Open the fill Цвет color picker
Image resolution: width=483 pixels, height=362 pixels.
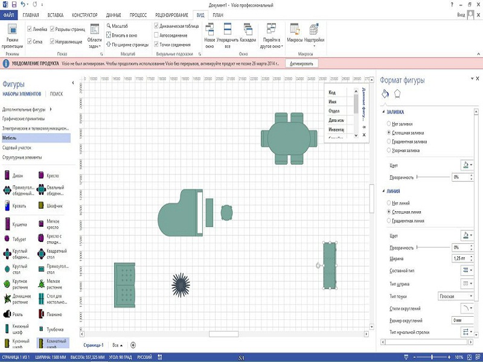(467, 164)
